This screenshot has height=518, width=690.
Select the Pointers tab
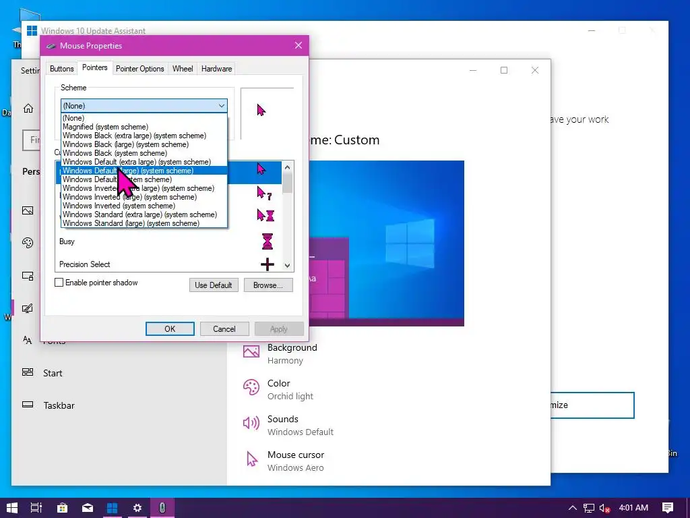point(94,67)
